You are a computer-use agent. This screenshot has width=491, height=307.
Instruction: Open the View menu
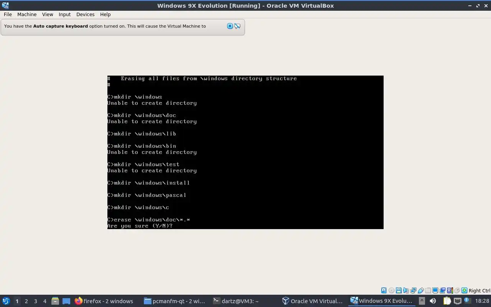point(48,14)
